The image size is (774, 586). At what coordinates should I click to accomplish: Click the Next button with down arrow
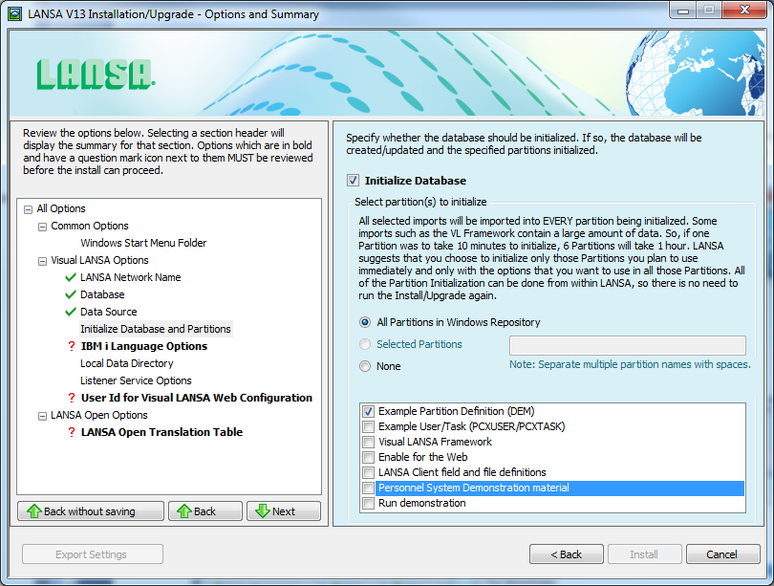[284, 511]
